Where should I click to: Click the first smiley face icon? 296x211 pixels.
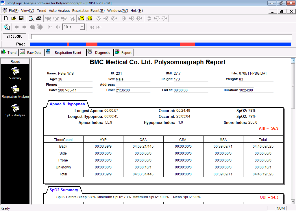pyautogui.click(x=82, y=18)
